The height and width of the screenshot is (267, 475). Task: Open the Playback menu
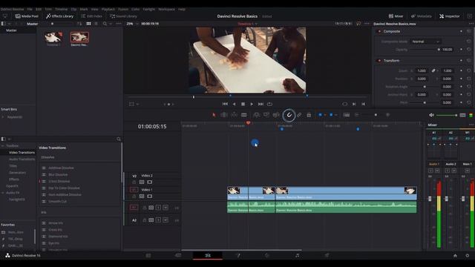[x=108, y=10]
